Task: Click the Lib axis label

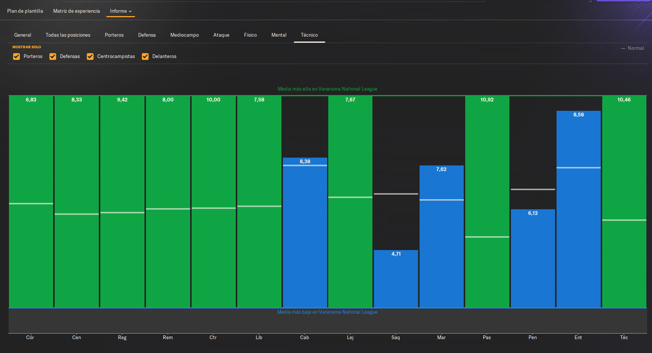Action: coord(259,338)
